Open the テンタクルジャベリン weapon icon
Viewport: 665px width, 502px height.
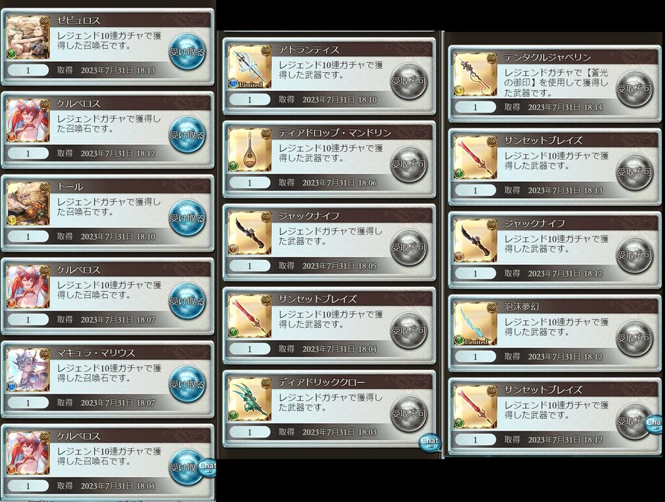[x=475, y=74]
